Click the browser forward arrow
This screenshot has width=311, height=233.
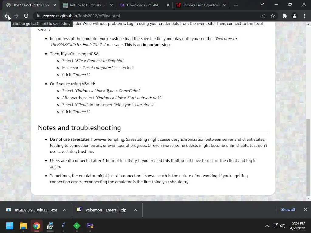coord(16,16)
